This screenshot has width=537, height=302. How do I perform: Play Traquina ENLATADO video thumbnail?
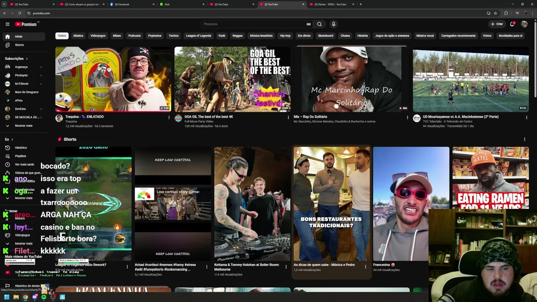(x=113, y=79)
